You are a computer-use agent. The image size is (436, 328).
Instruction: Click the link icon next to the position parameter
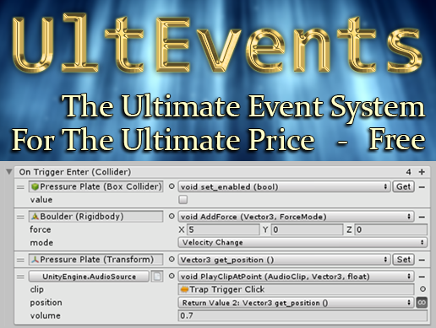pos(422,303)
